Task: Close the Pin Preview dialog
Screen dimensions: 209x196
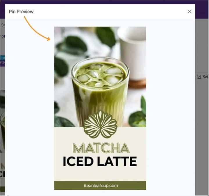Action: click(190, 12)
